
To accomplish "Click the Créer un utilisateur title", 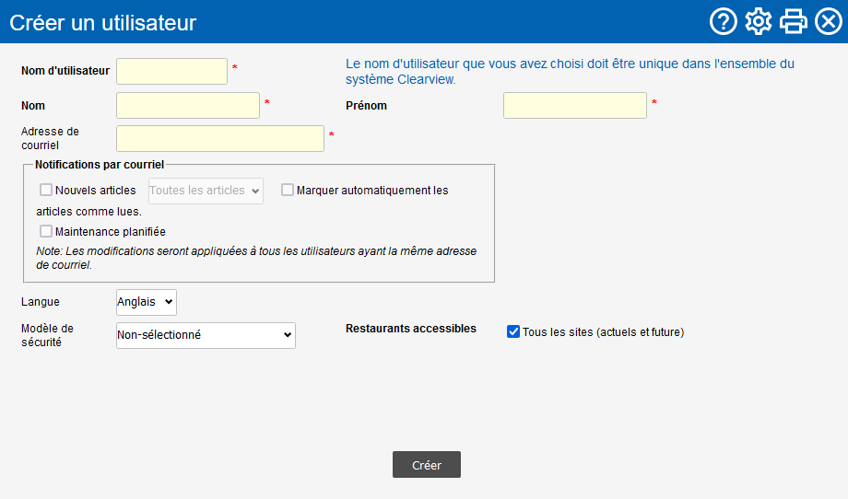I will pos(102,23).
